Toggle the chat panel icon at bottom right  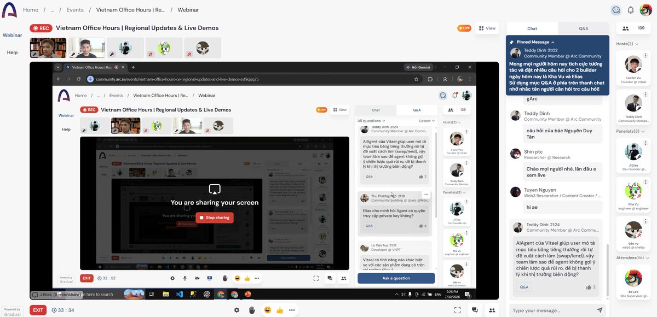coord(475,310)
